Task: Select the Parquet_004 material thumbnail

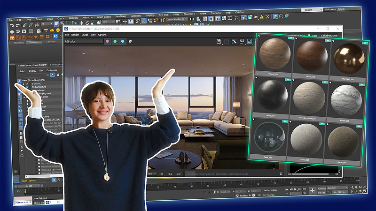Action: [274, 55]
